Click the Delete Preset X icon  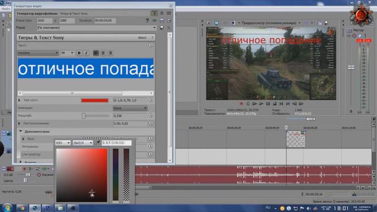169,28
